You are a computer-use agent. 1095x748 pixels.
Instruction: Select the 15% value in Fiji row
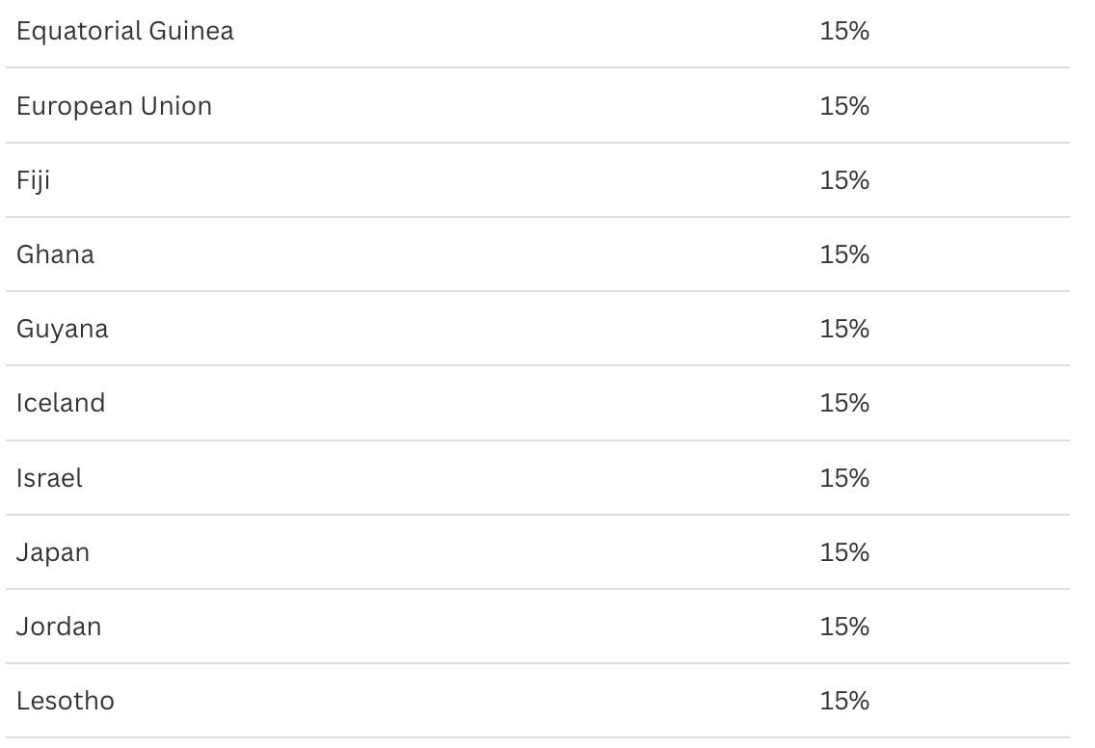[x=844, y=180]
